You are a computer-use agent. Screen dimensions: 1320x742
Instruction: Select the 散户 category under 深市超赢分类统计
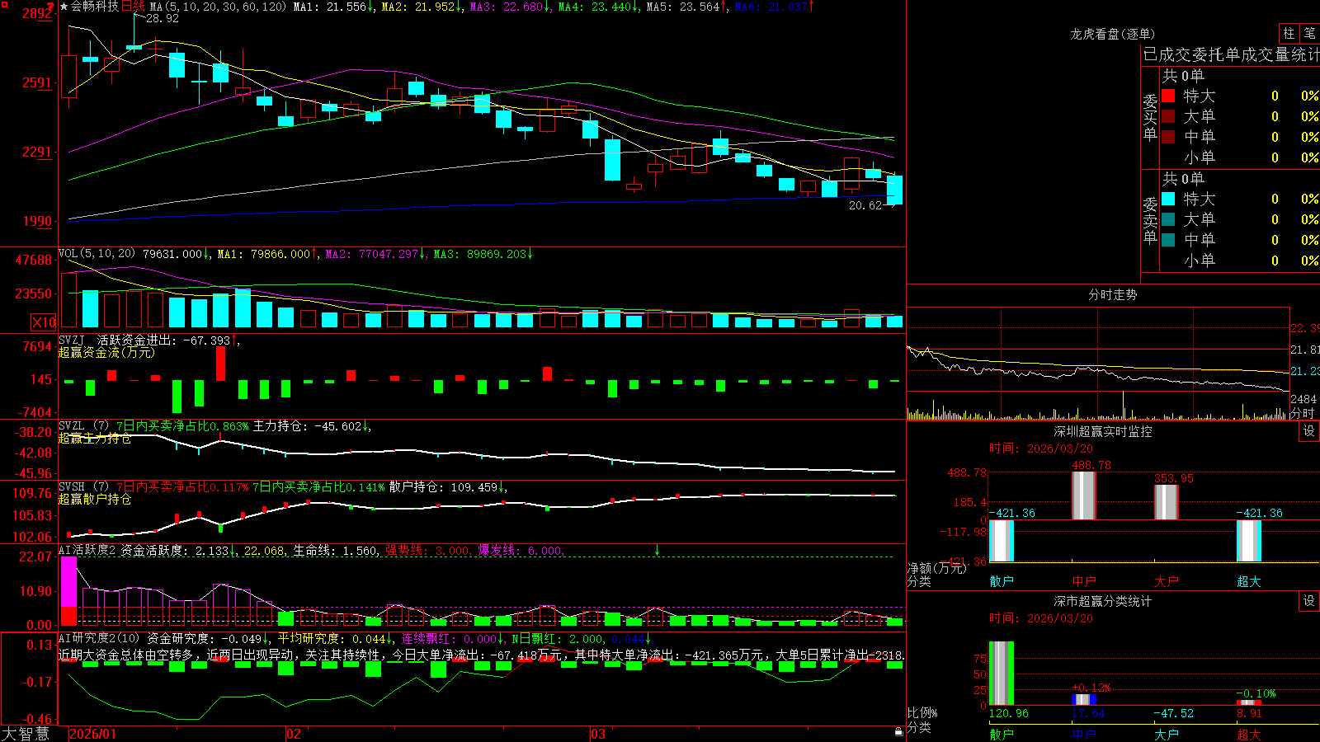(1002, 735)
